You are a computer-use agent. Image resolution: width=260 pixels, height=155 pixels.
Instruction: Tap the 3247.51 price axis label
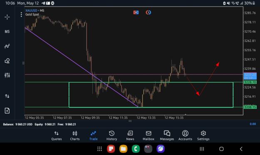click(250, 59)
